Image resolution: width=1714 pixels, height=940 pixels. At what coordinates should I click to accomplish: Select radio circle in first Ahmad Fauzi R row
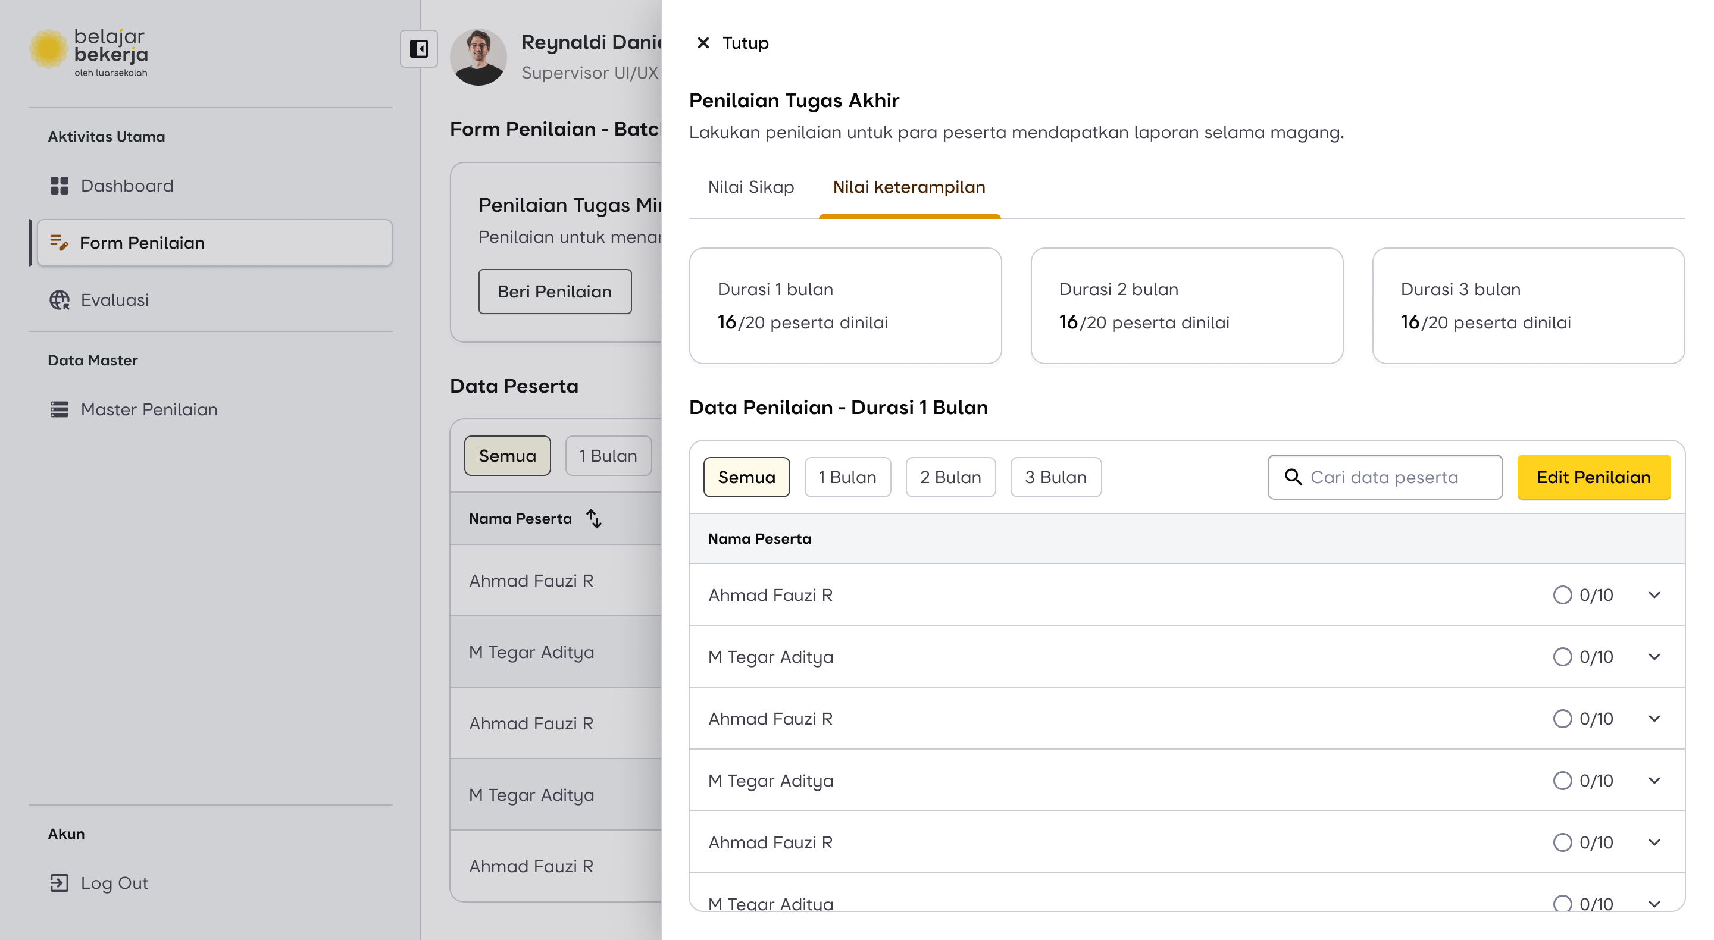click(x=1562, y=595)
